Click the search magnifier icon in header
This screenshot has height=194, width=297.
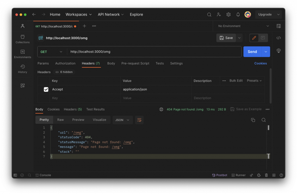click(209, 14)
